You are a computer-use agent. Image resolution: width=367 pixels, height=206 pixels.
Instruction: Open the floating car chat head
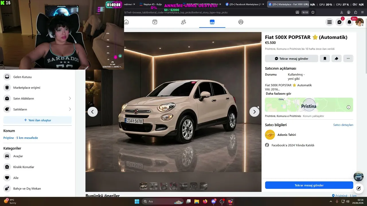coord(358,177)
